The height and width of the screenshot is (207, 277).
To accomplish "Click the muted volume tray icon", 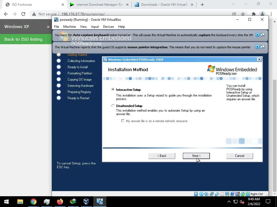I will [x=242, y=202].
